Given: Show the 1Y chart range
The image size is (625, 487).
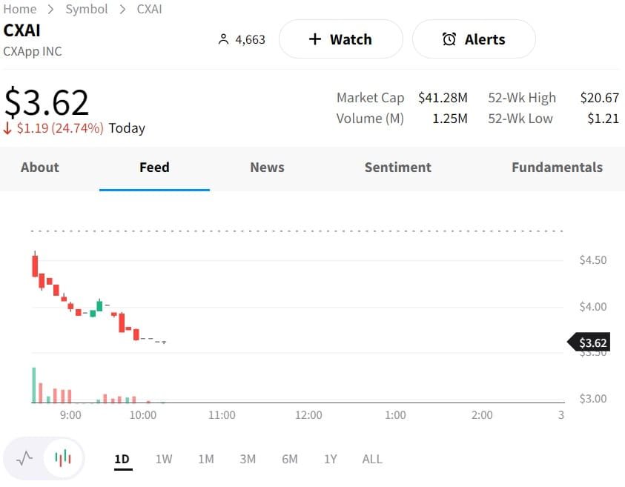Looking at the screenshot, I should 331,459.
